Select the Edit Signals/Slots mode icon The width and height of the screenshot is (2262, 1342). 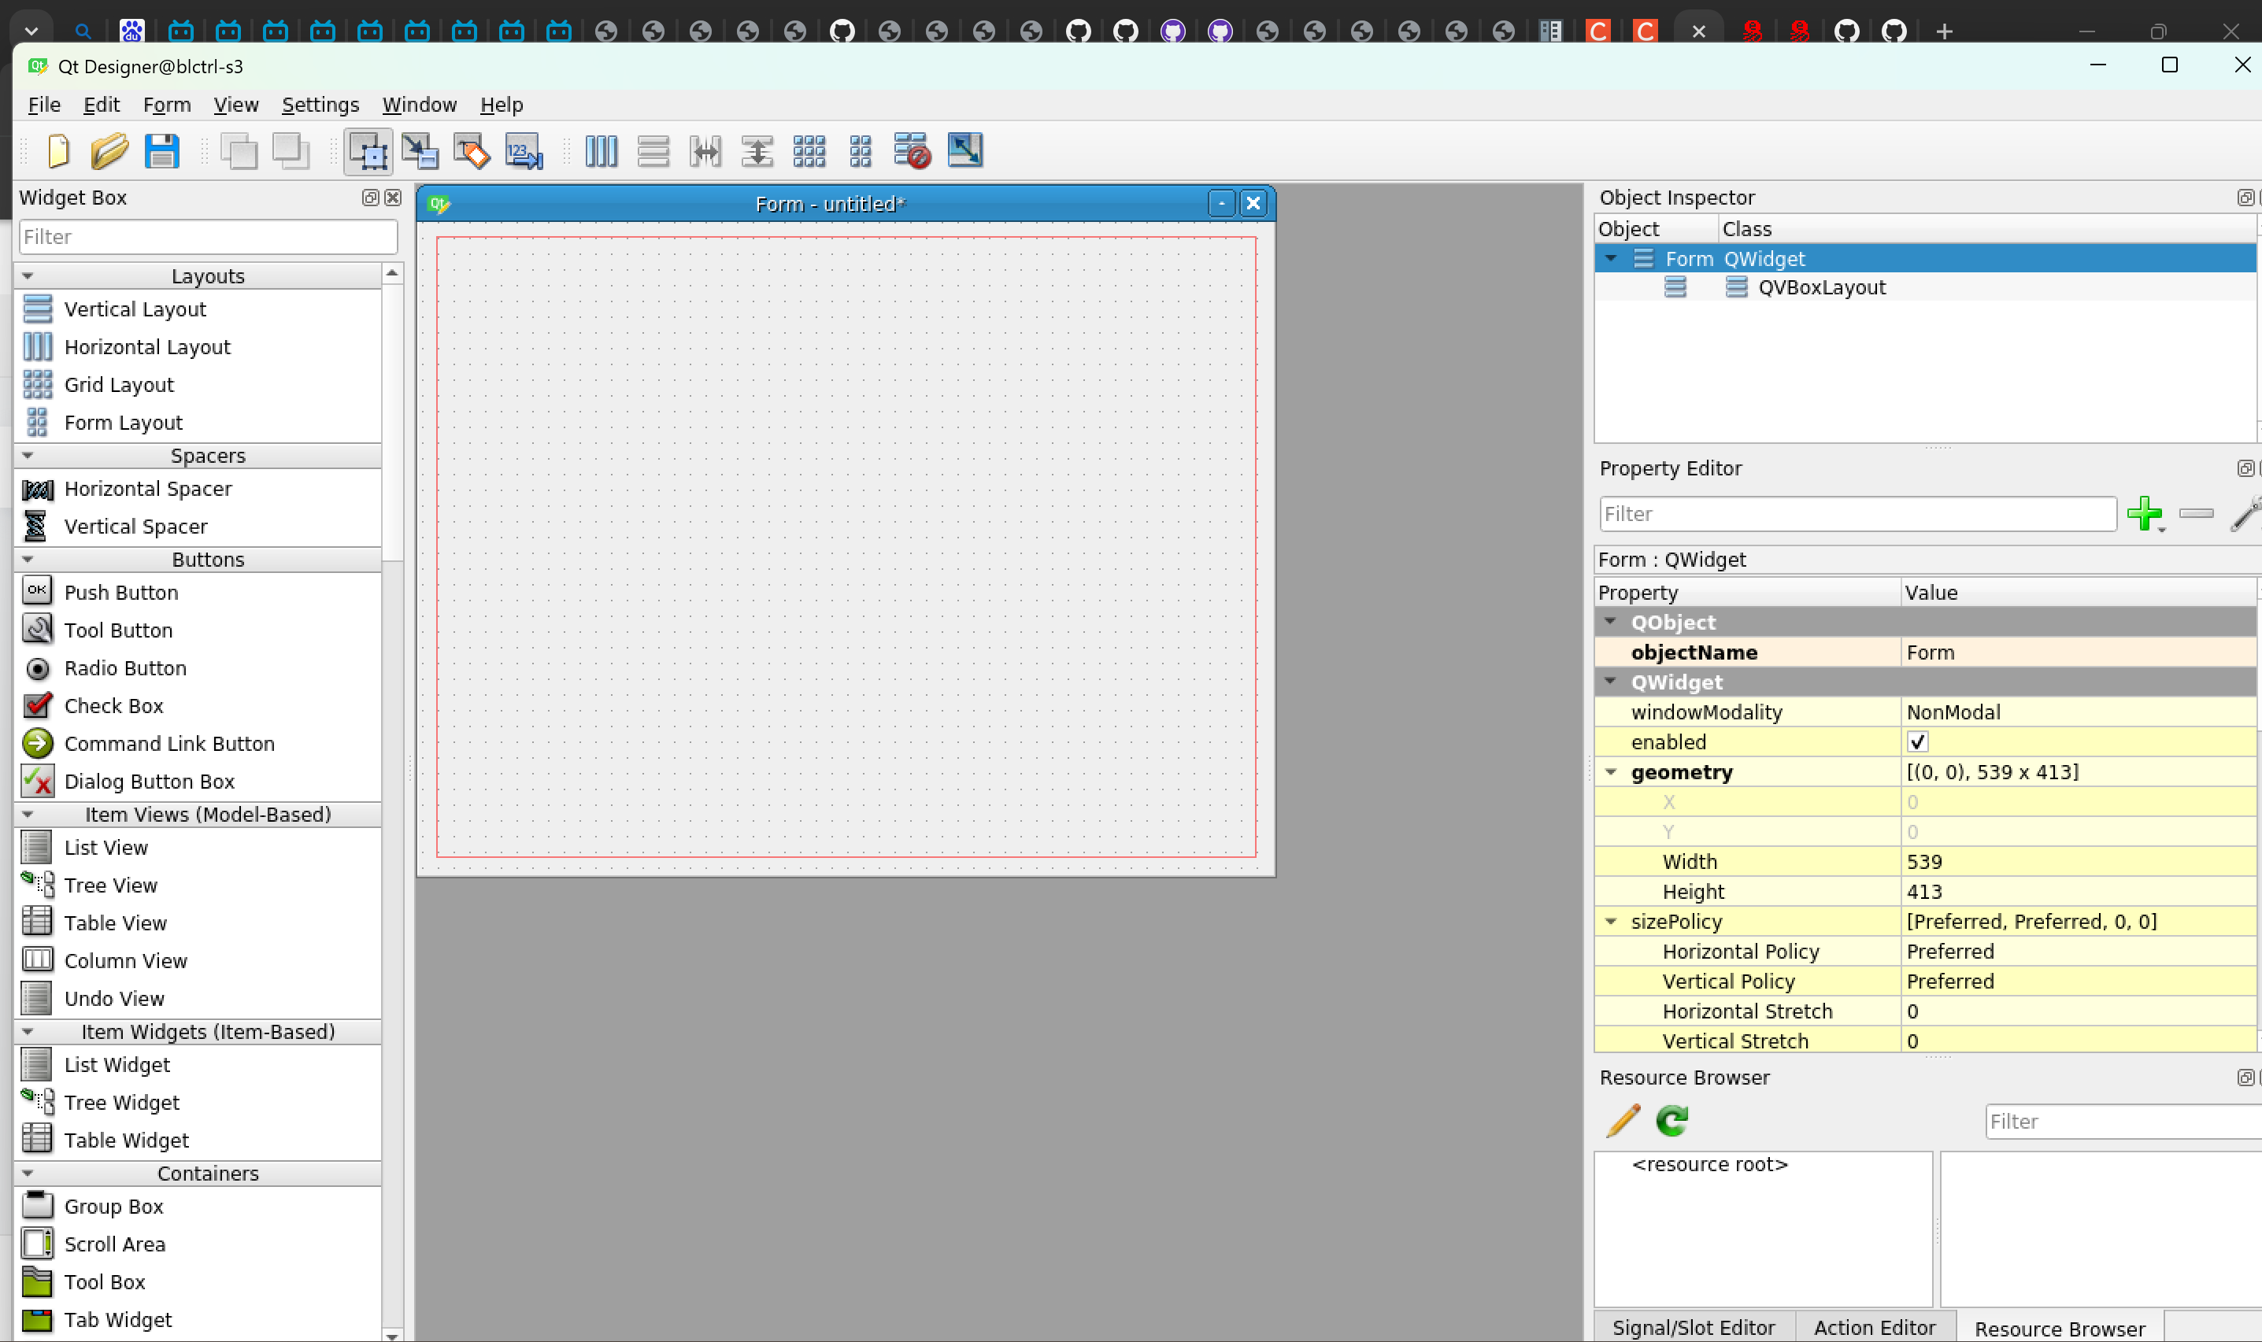pos(420,151)
